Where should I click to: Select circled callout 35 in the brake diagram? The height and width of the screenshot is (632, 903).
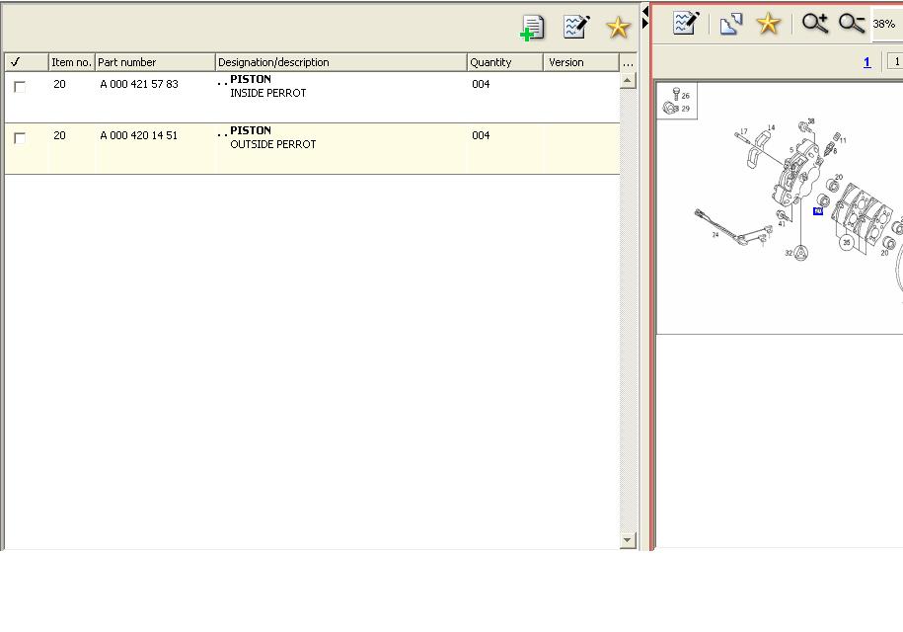[846, 242]
